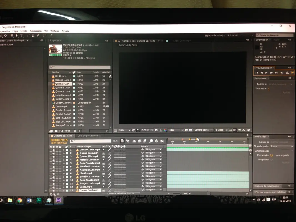
Task: Play the preview
Action: [266, 73]
